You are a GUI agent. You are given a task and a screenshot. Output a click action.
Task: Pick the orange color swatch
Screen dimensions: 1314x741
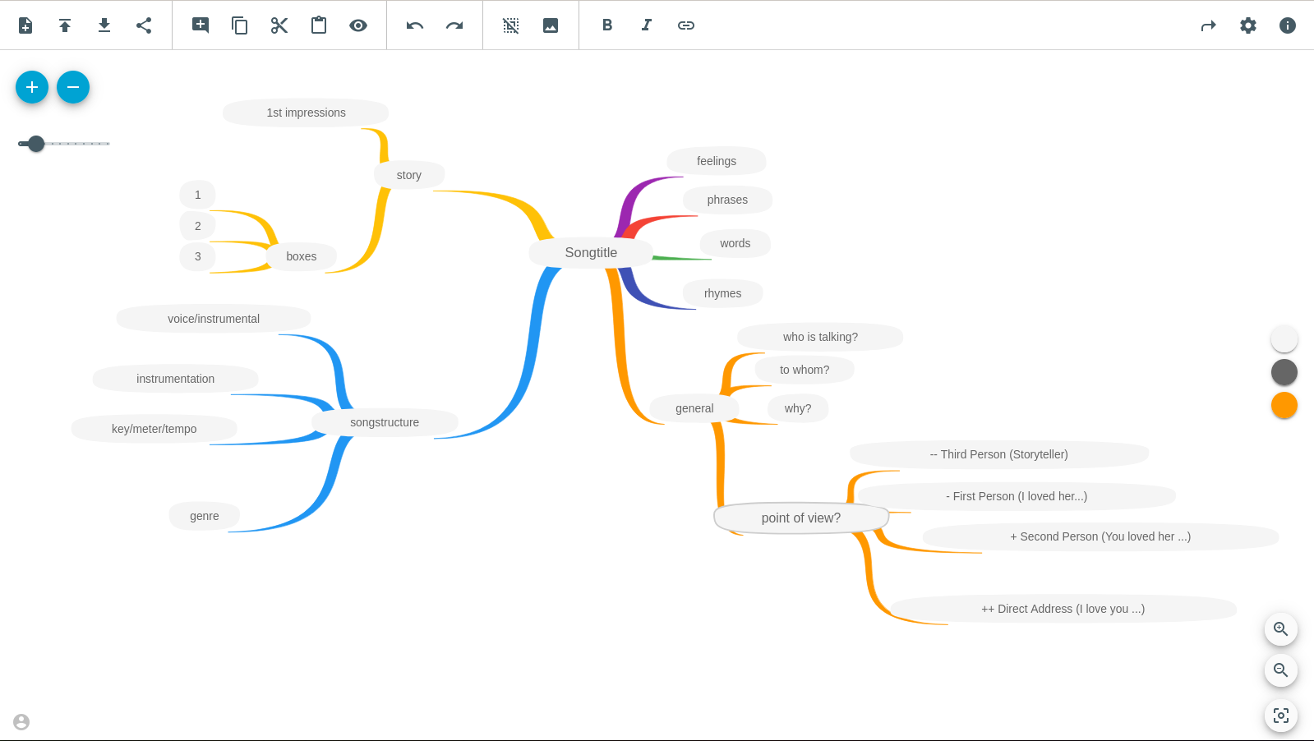pyautogui.click(x=1284, y=405)
